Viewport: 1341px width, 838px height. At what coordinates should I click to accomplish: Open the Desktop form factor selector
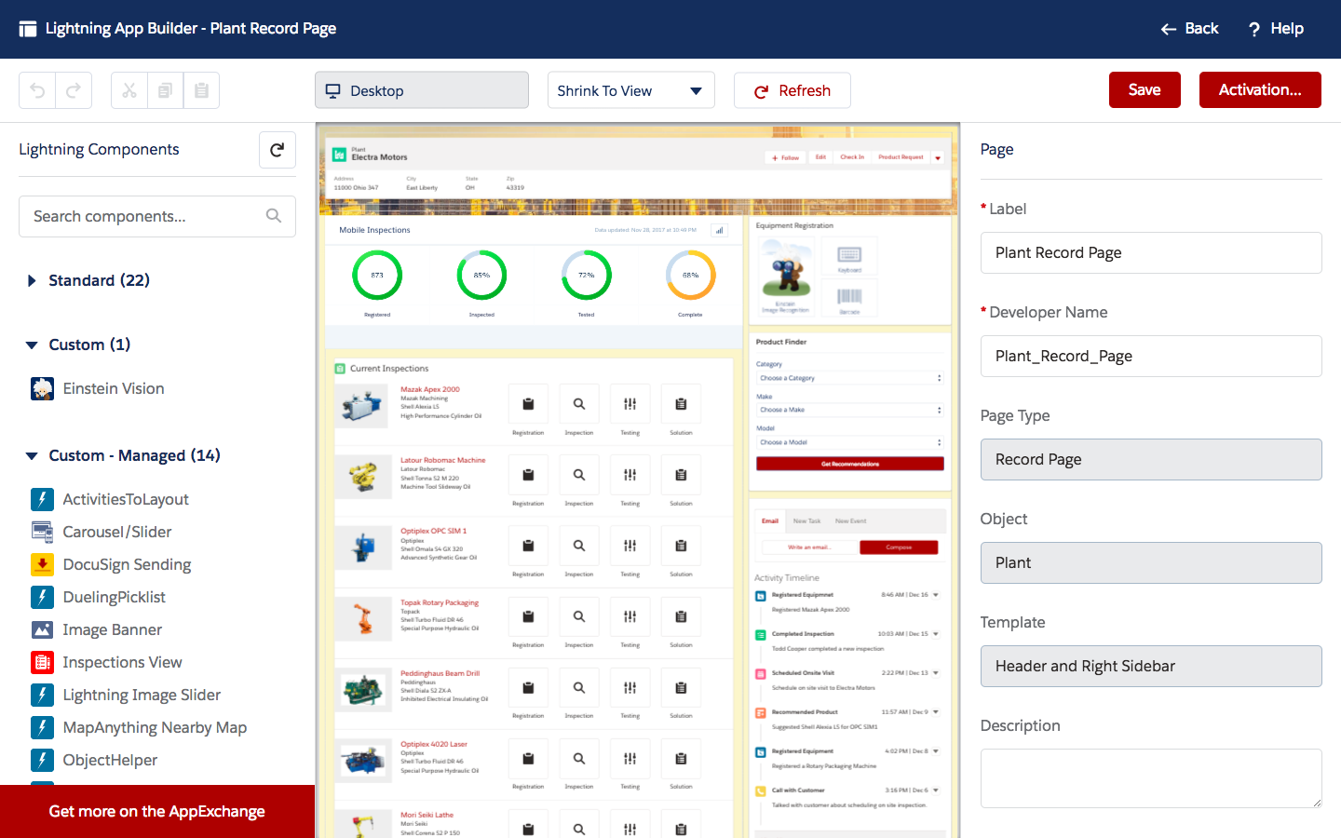422,90
